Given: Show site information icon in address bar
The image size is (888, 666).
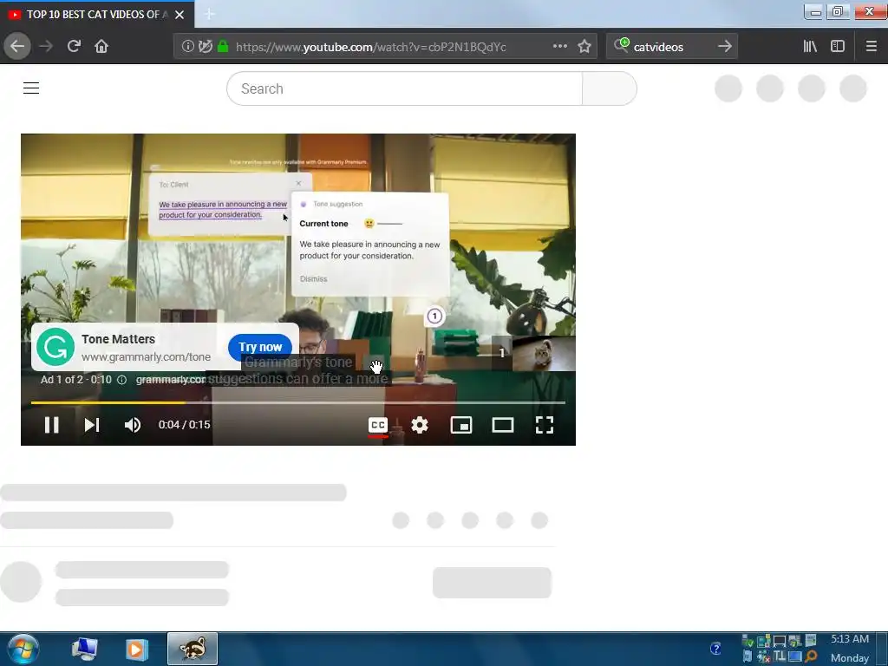Looking at the screenshot, I should coord(187,47).
